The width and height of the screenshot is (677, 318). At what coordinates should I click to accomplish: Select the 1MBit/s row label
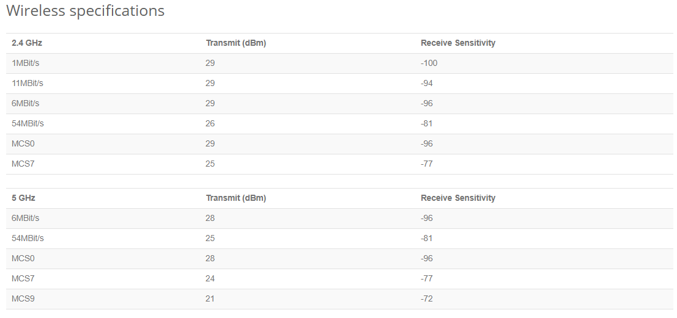(x=26, y=63)
